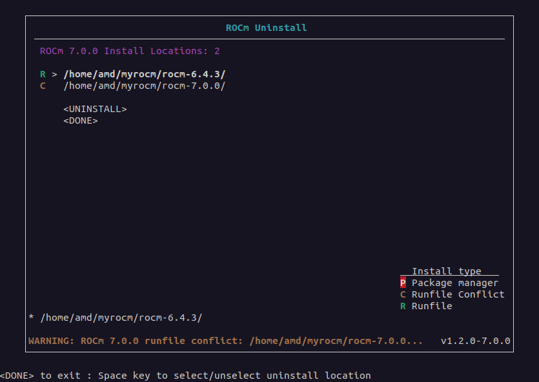
Task: Click the v1.2.0-7.0.0 version string
Action: (475, 341)
